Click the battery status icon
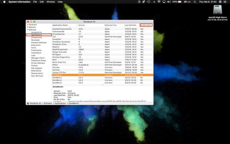The height and width of the screenshot is (144, 230). [180, 2]
